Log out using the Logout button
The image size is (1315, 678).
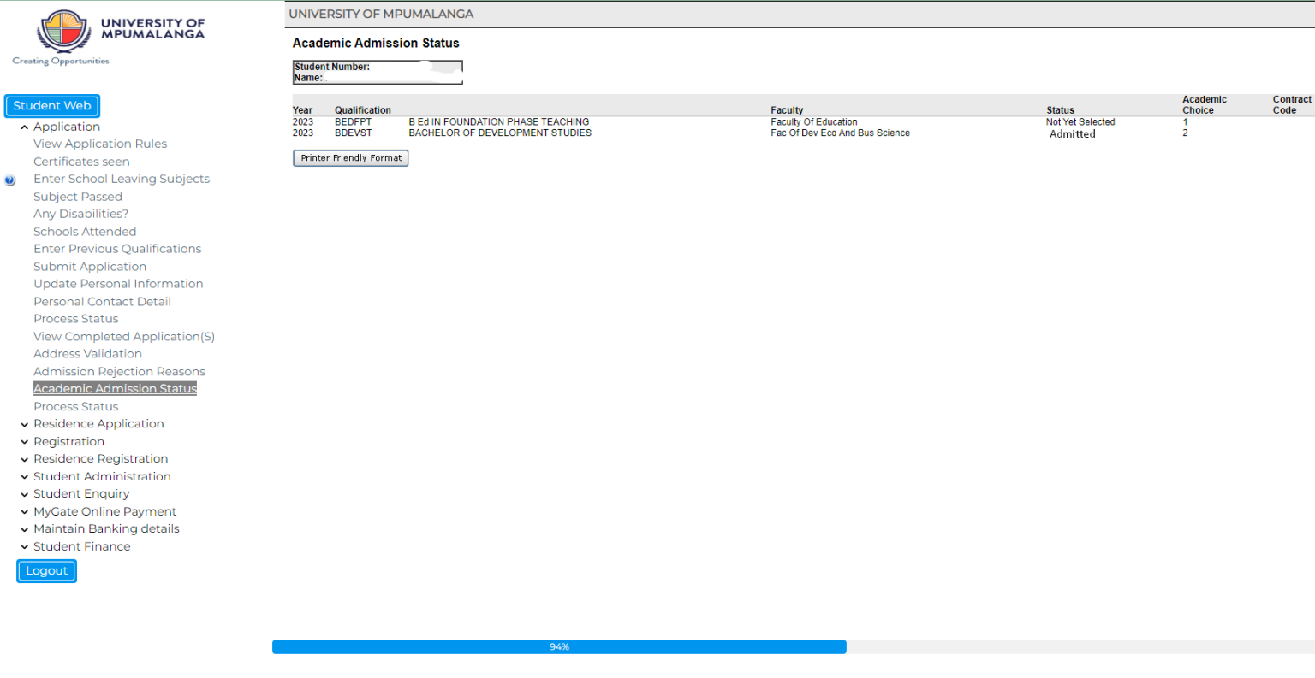click(46, 571)
